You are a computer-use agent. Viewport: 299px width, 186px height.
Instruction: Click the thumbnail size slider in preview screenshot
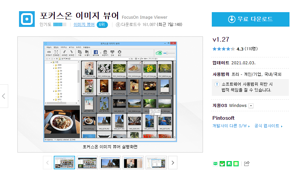coord(169,53)
